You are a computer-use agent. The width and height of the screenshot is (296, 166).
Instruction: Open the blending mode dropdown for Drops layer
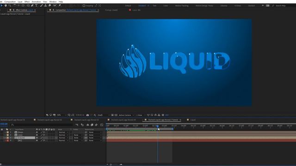tap(63, 132)
